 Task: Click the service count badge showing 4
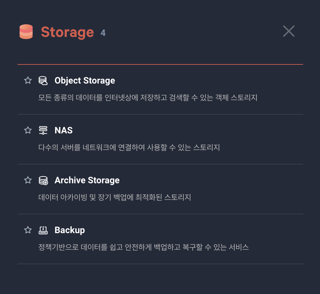(103, 32)
